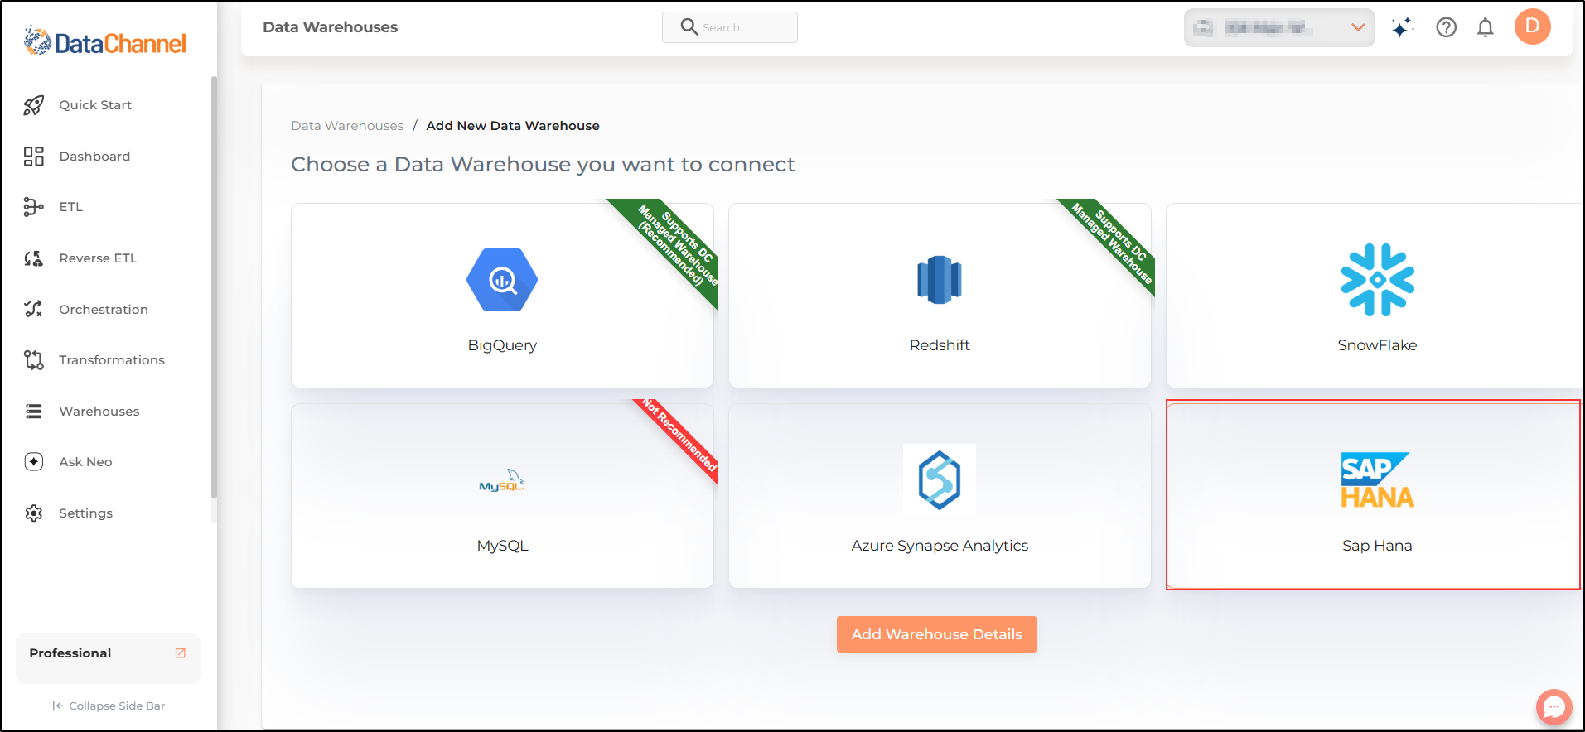Open the notifications bell
1585x732 pixels.
1485,28
